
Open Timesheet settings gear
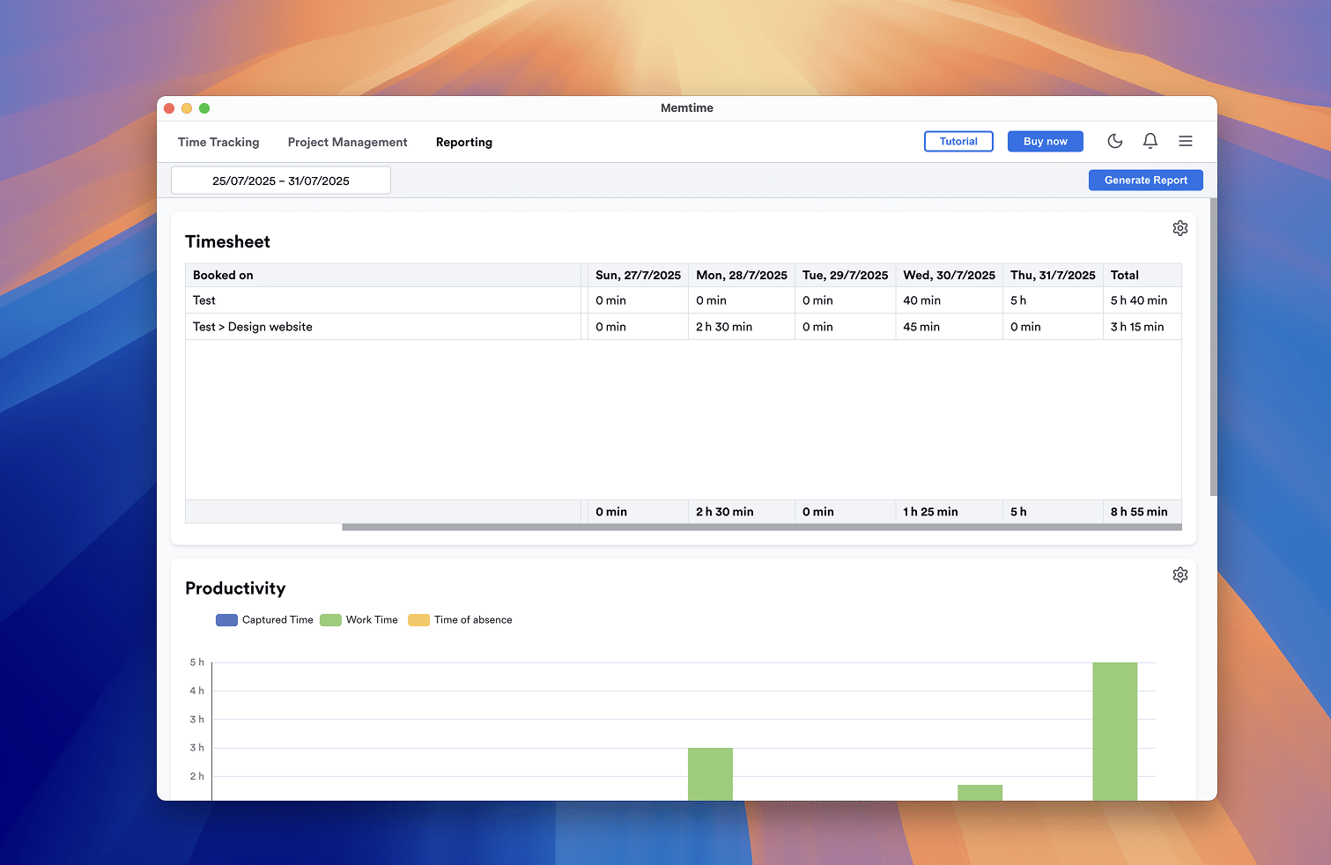tap(1180, 228)
